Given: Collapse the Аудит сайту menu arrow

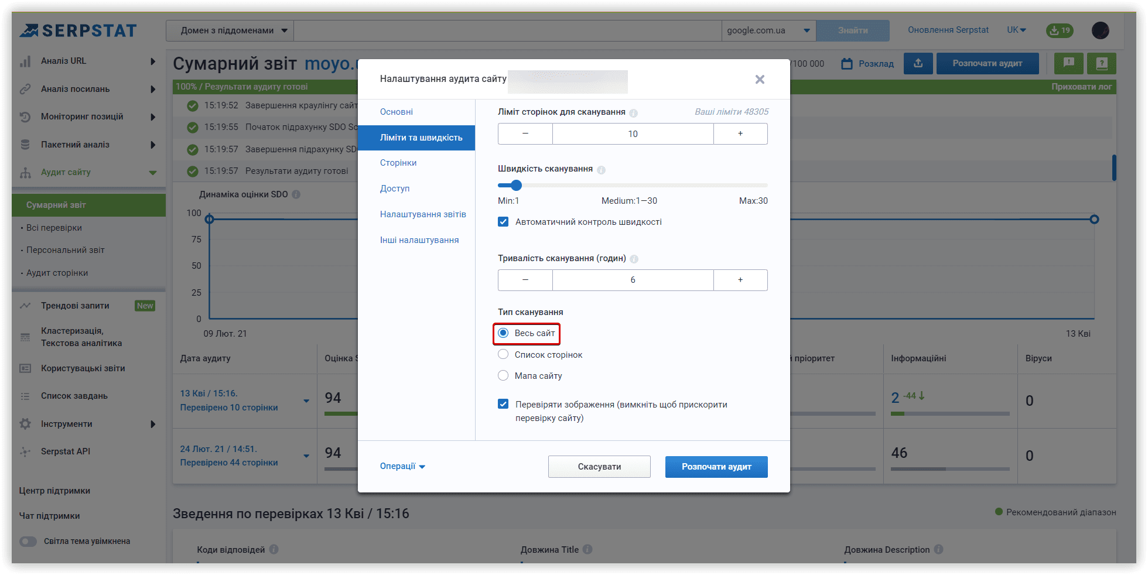Looking at the screenshot, I should 153,173.
